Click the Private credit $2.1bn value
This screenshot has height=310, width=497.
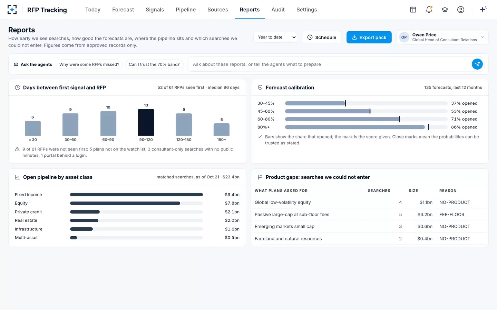pos(232,212)
